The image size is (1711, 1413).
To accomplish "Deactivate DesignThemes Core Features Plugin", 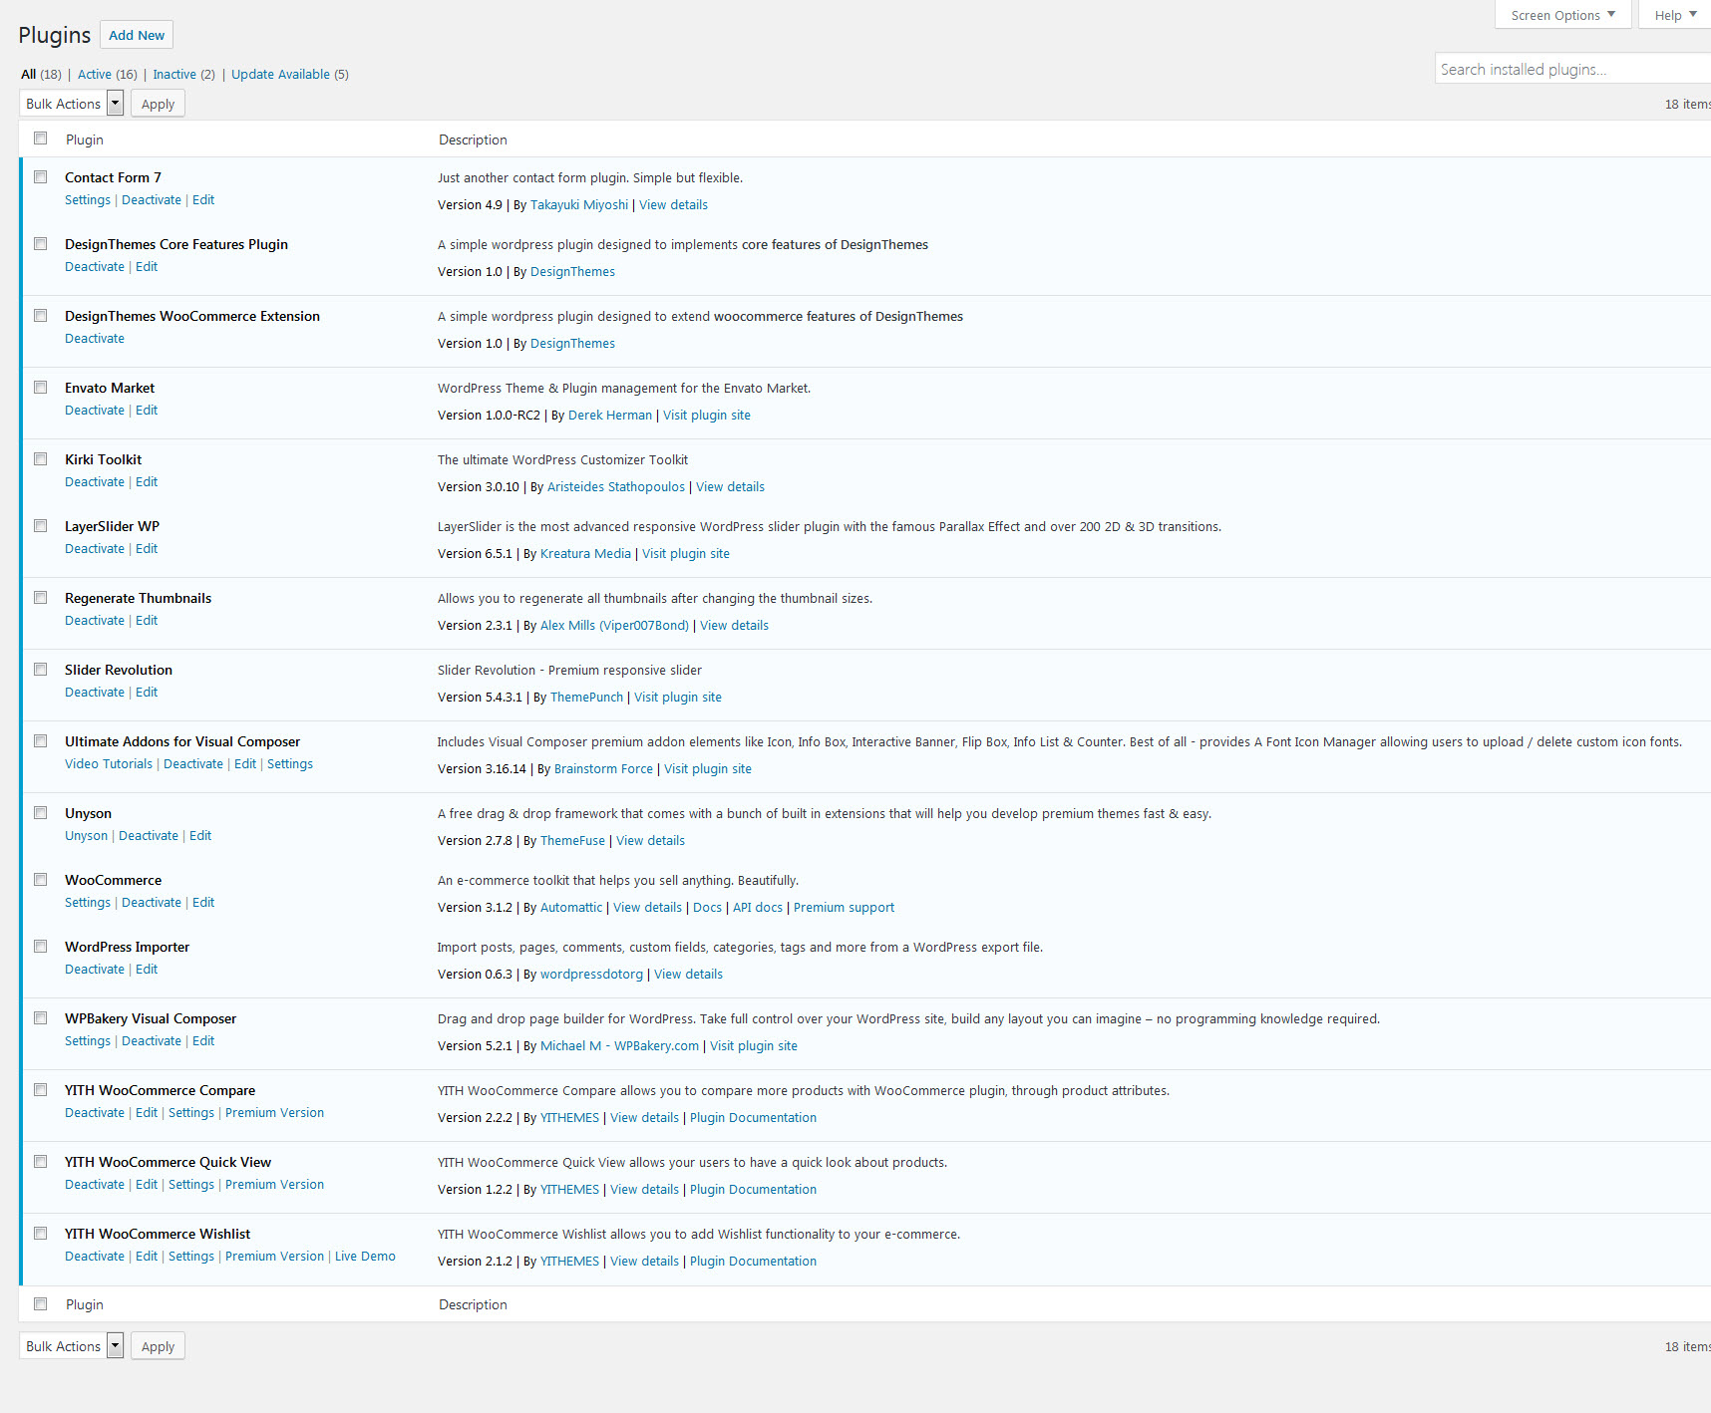I will [95, 267].
